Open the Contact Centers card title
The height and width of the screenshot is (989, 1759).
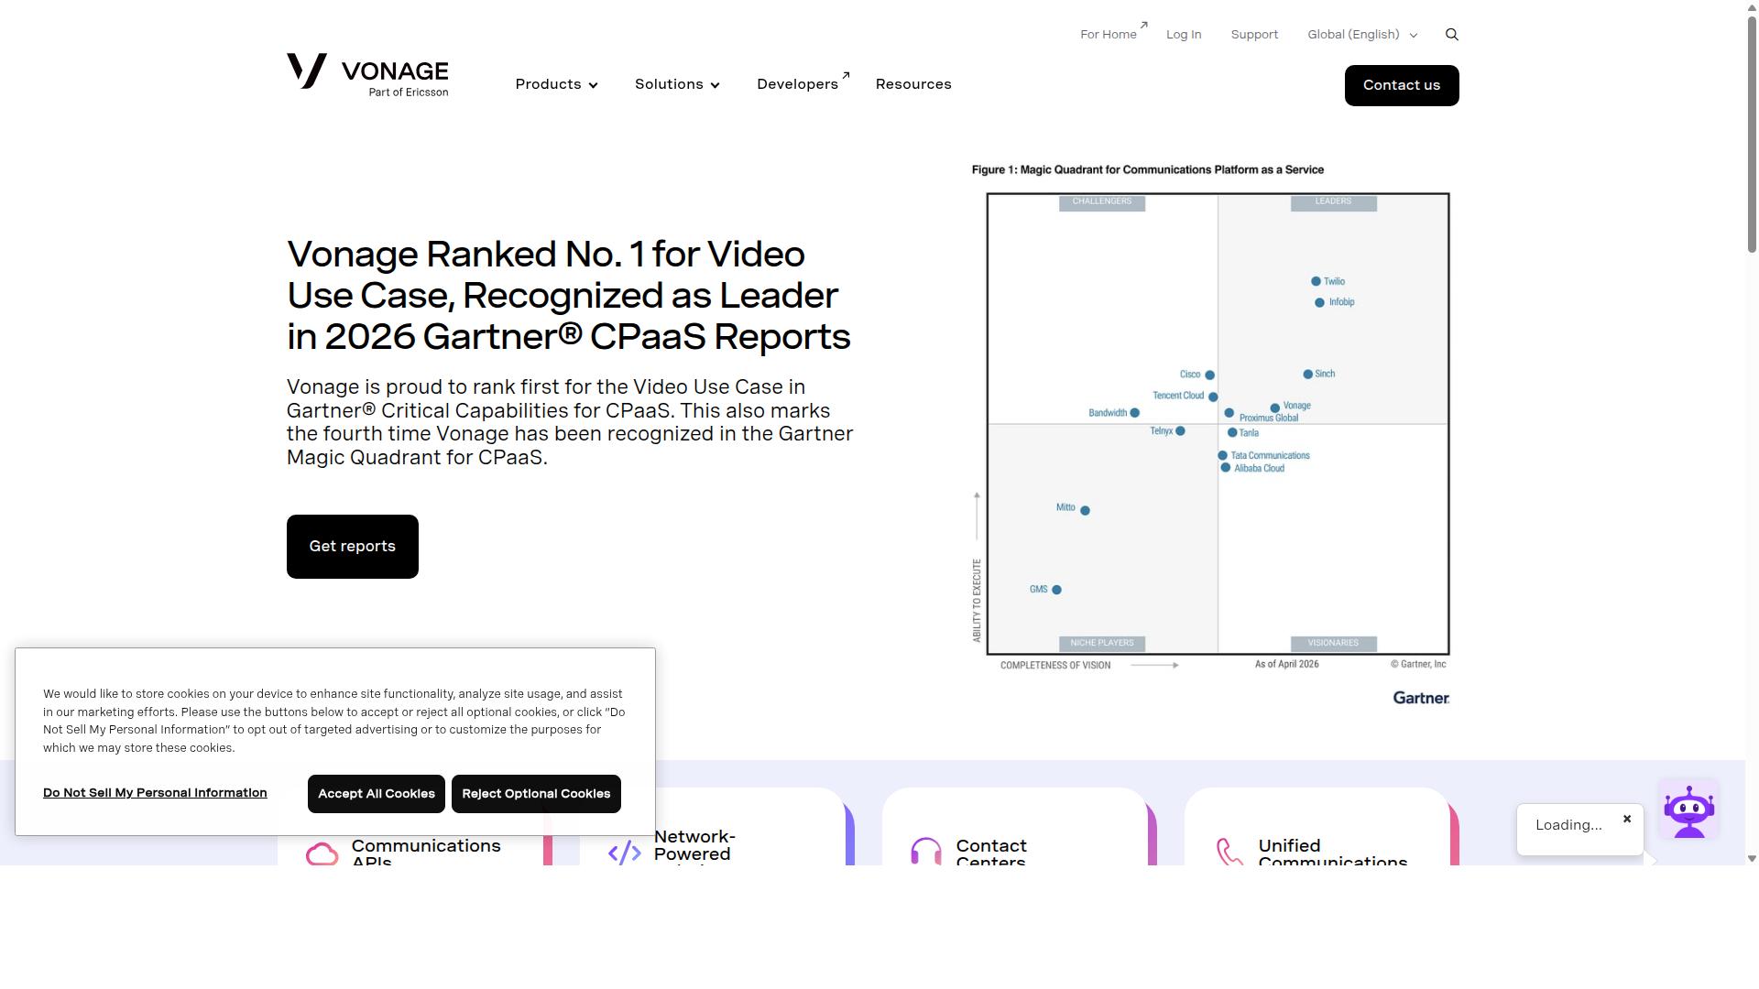991,853
